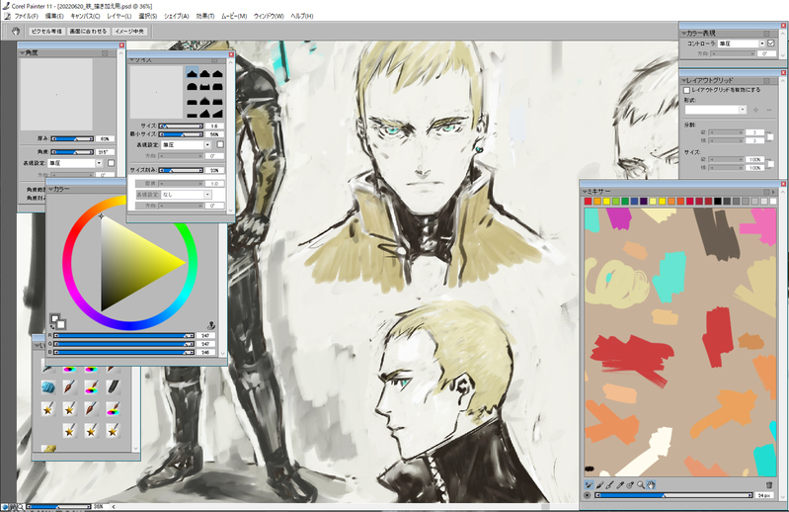Screen dimensions: 789x512
Task: Open the カラー表現 panel options menu icon
Action: [x=766, y=34]
